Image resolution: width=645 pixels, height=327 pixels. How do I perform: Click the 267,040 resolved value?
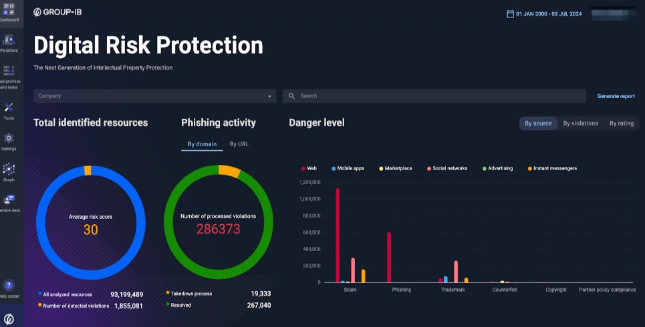coord(259,305)
